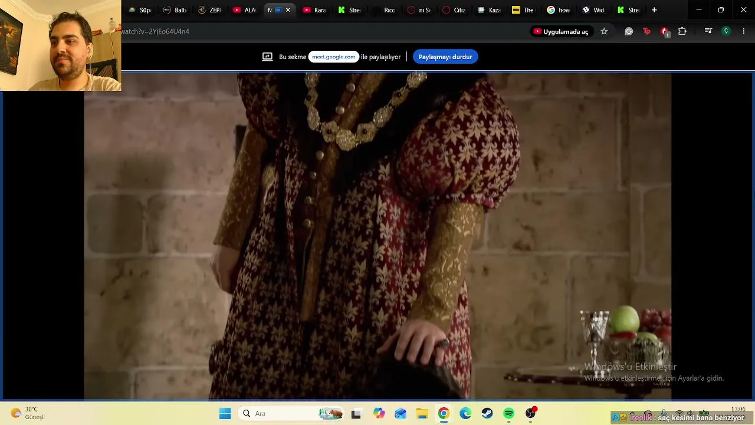Open OBS Studio from the taskbar
The image size is (755, 425).
pos(531,414)
